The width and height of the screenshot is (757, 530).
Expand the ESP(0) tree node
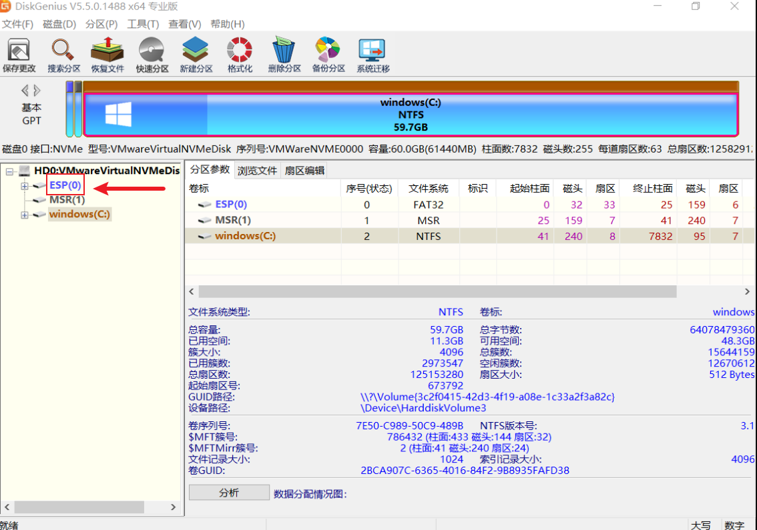click(x=24, y=186)
